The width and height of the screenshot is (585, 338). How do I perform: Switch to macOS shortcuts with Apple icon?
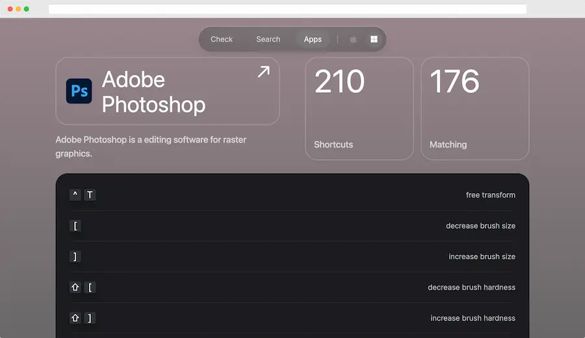click(x=353, y=39)
